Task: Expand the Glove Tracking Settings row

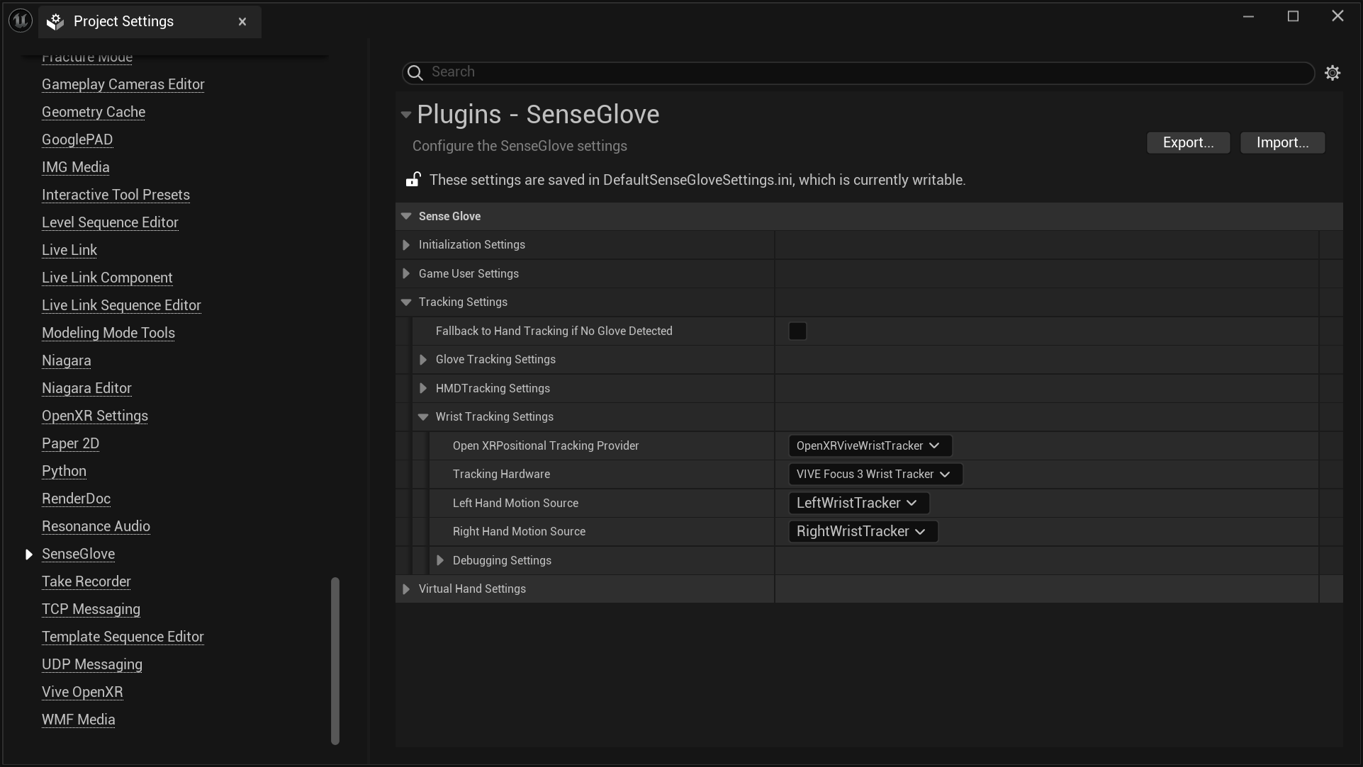Action: [422, 359]
